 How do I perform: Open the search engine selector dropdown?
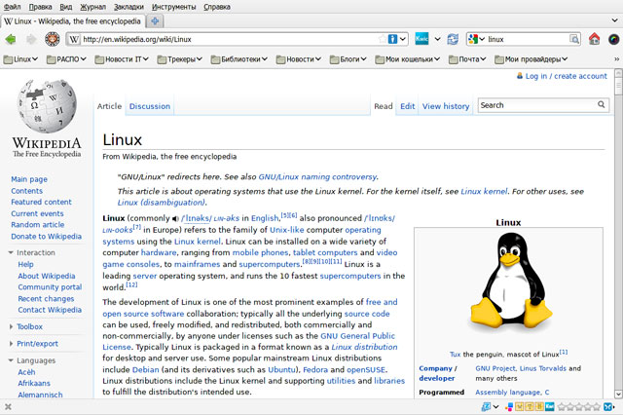(475, 39)
